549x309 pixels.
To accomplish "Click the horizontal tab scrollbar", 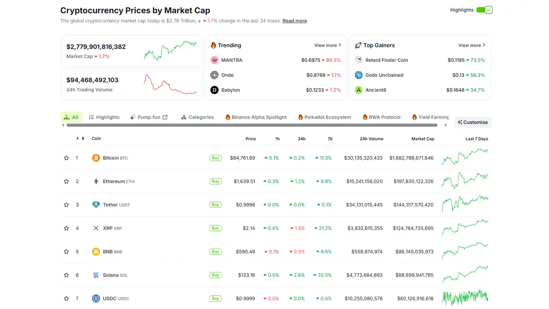I will (252, 125).
